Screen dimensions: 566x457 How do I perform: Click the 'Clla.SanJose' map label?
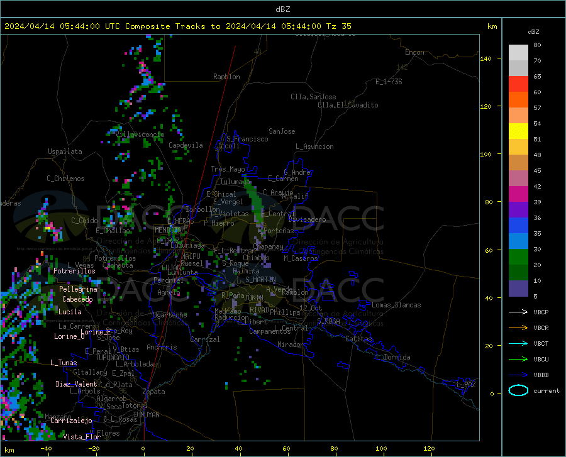pyautogui.click(x=313, y=97)
